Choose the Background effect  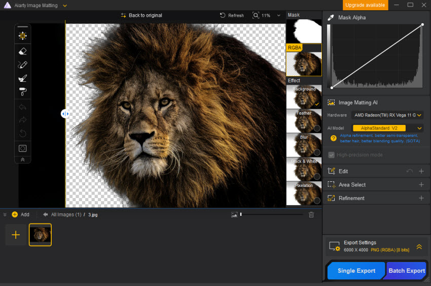304,97
